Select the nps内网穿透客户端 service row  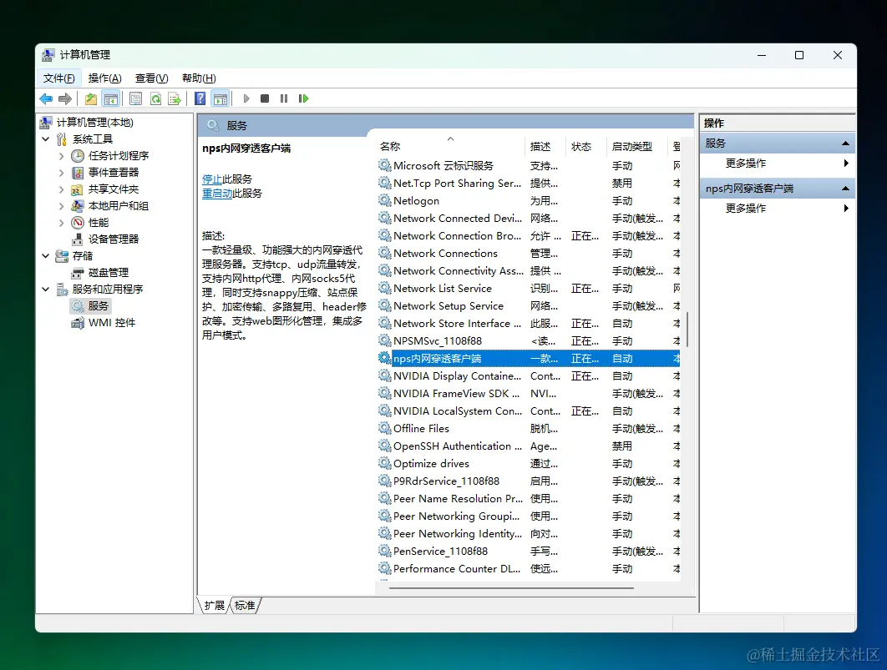pyautogui.click(x=529, y=359)
